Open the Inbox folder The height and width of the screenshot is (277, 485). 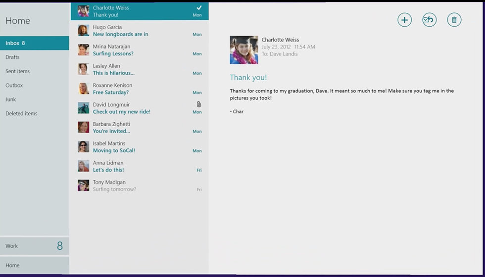click(x=34, y=43)
